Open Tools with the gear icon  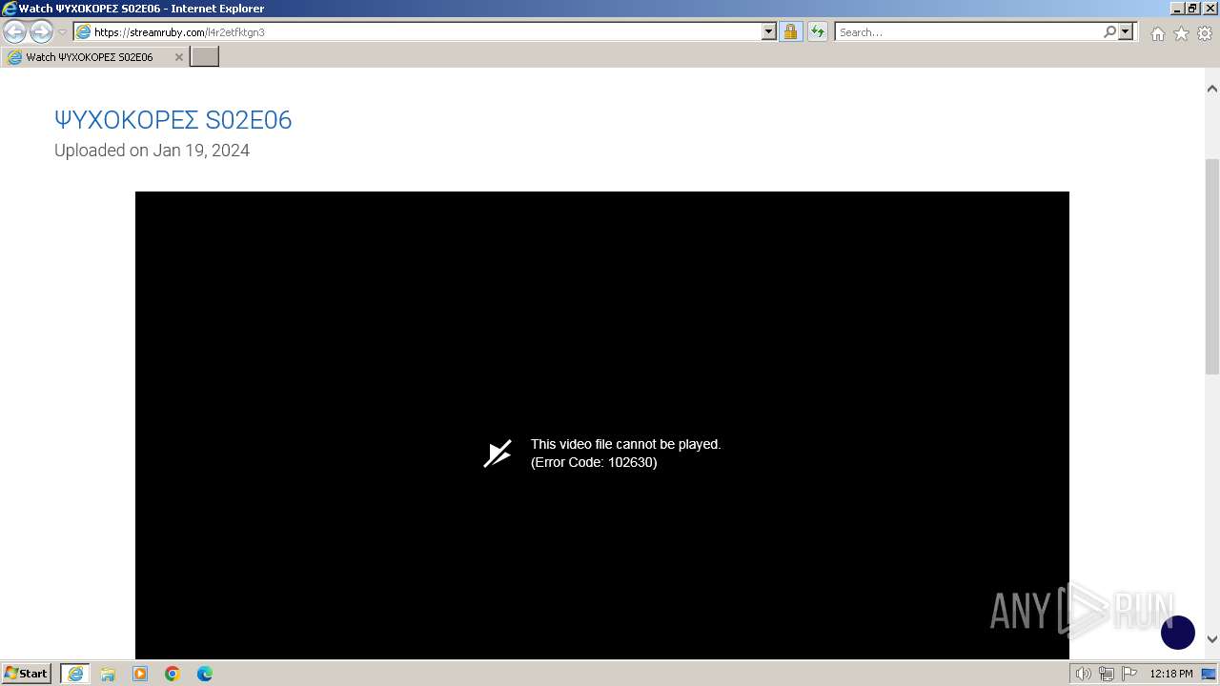1205,33
